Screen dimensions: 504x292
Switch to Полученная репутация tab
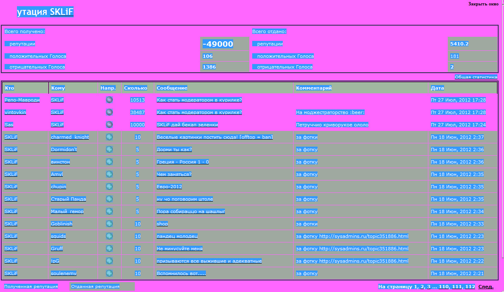31,286
